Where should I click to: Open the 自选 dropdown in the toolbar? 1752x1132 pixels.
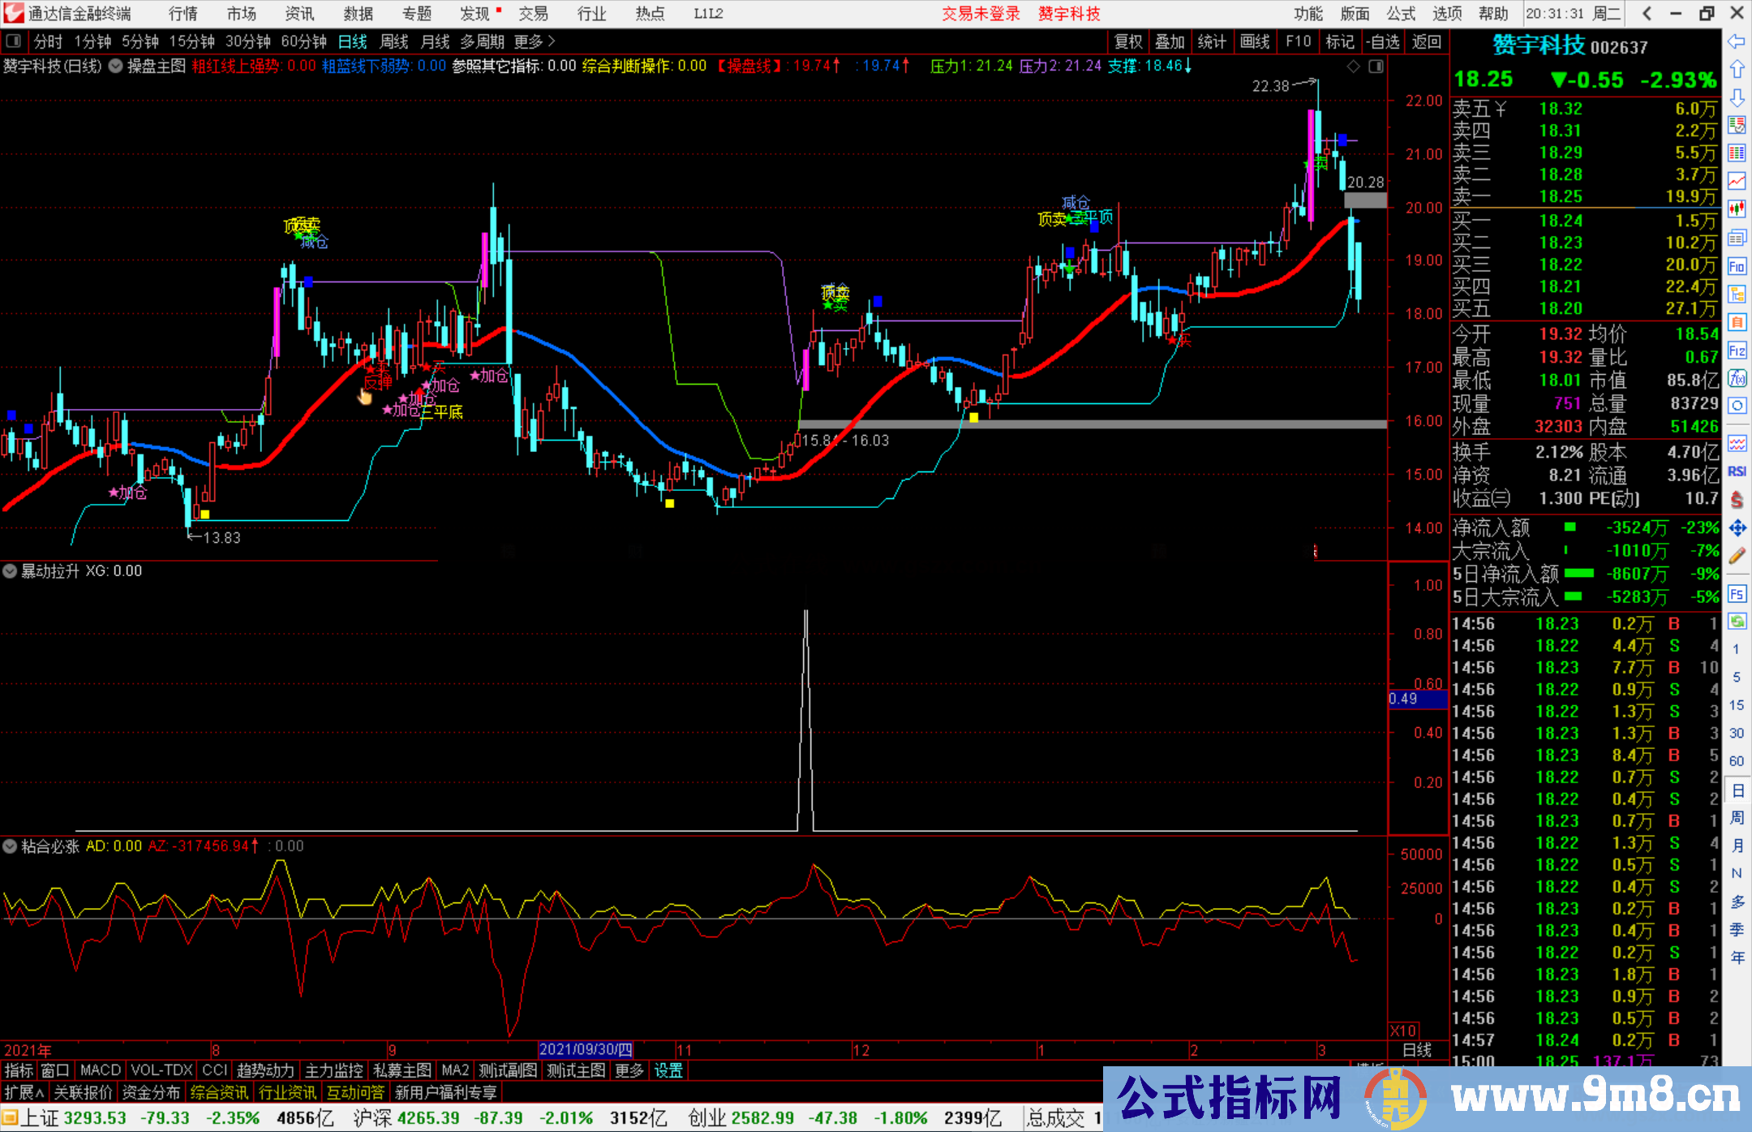click(1382, 41)
